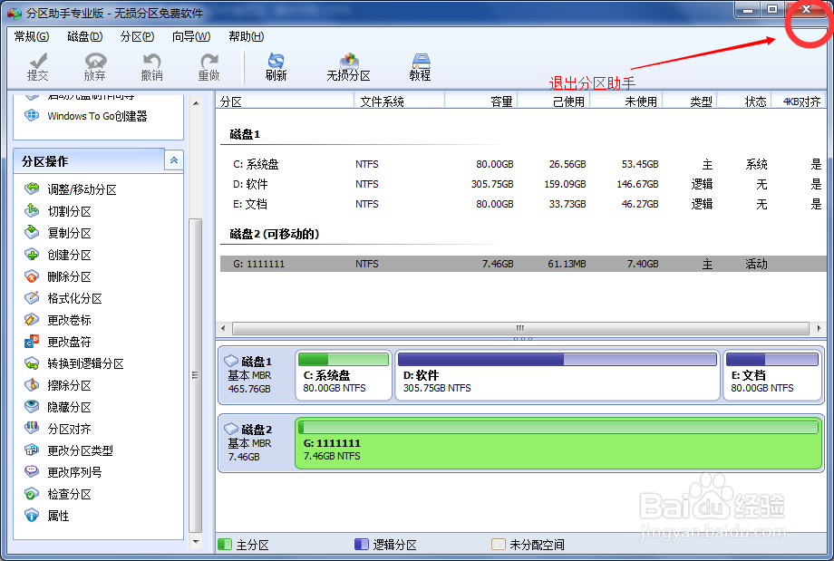Viewport: 834px width, 561px height.
Task: Choose 擦除分区 operation
Action: click(x=58, y=385)
